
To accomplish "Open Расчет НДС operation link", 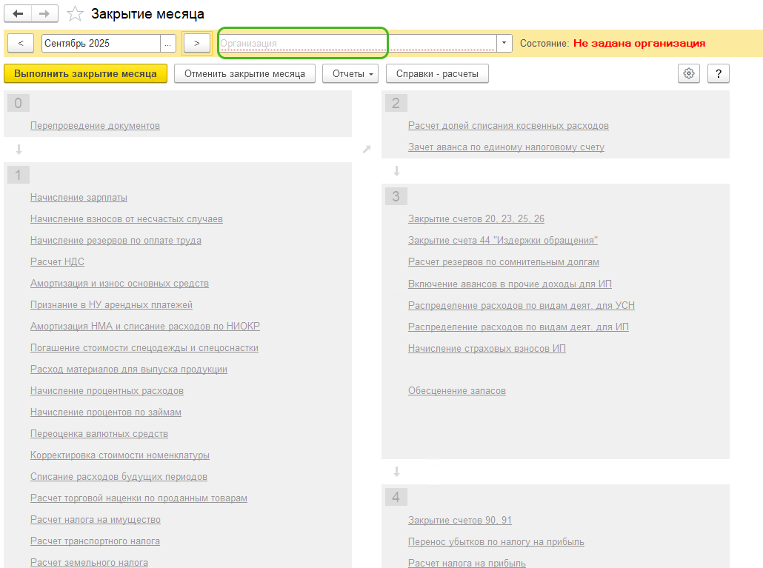I will point(57,262).
